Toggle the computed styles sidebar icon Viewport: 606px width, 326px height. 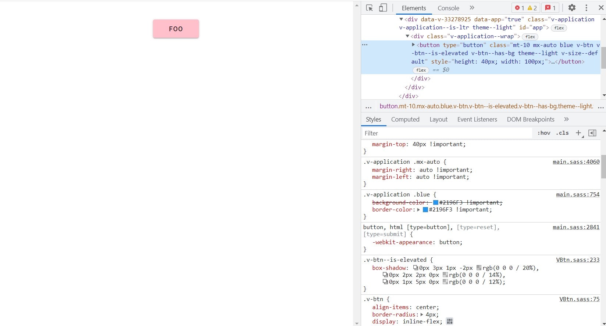[x=592, y=133]
